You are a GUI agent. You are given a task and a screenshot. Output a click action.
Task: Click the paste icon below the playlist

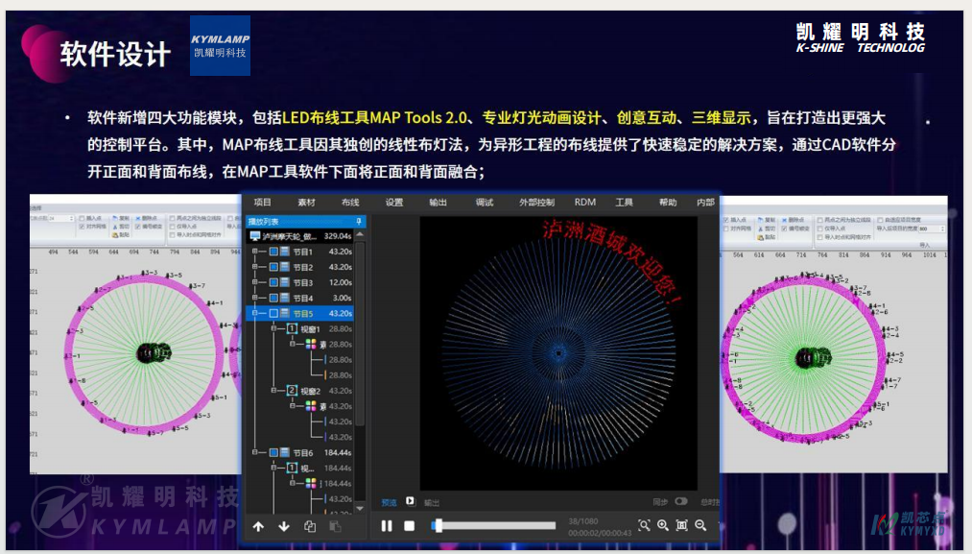(x=336, y=527)
